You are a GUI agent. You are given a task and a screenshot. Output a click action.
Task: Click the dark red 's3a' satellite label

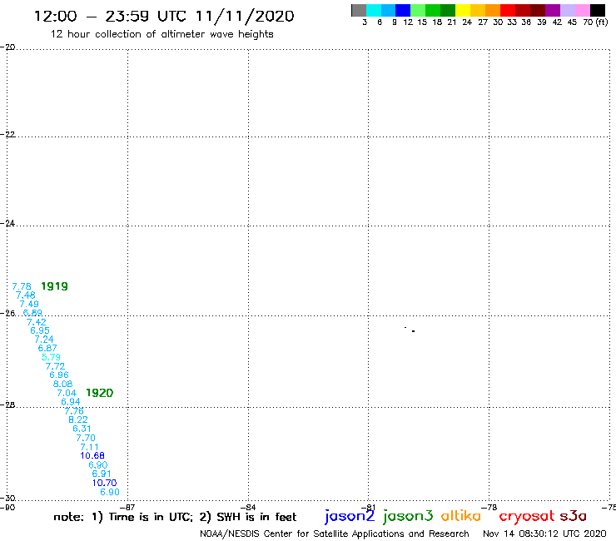(x=574, y=516)
